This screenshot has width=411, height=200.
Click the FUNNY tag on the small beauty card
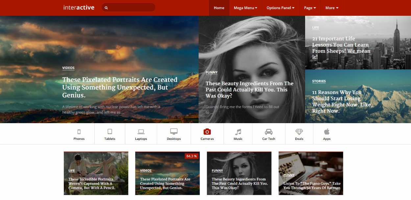pyautogui.click(x=217, y=171)
